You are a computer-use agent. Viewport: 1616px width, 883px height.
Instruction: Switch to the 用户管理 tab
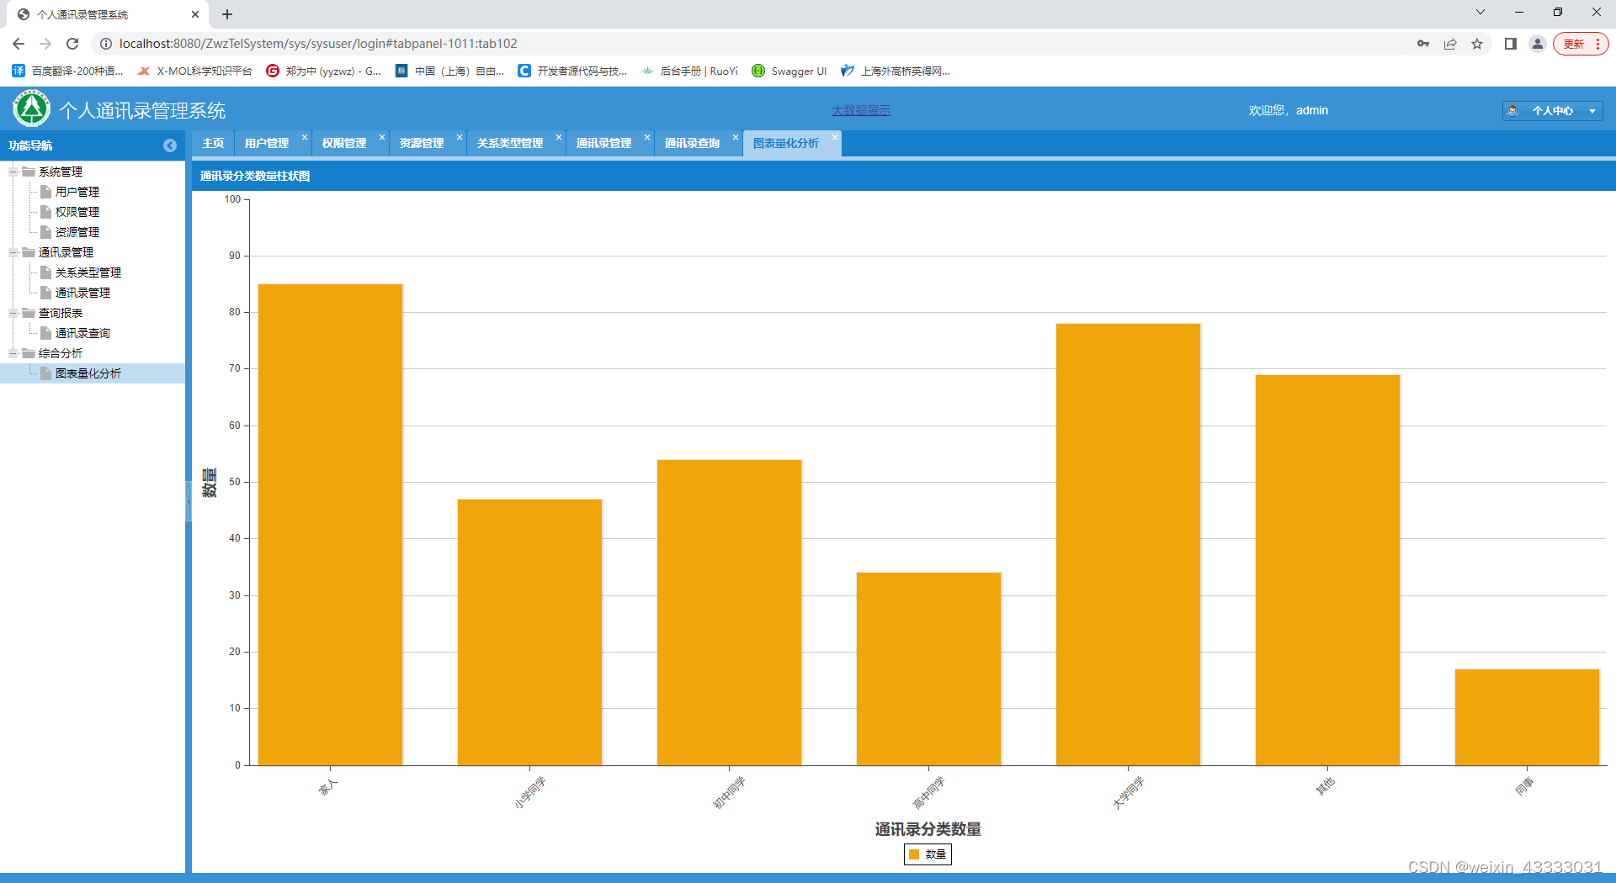pos(267,144)
